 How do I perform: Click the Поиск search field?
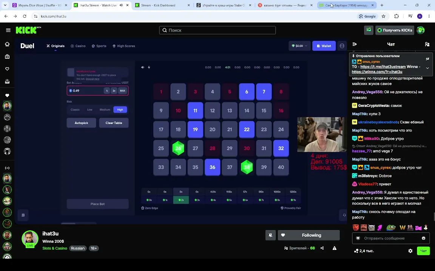click(217, 30)
